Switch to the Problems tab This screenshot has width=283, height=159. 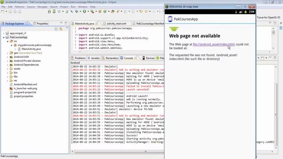(78, 58)
